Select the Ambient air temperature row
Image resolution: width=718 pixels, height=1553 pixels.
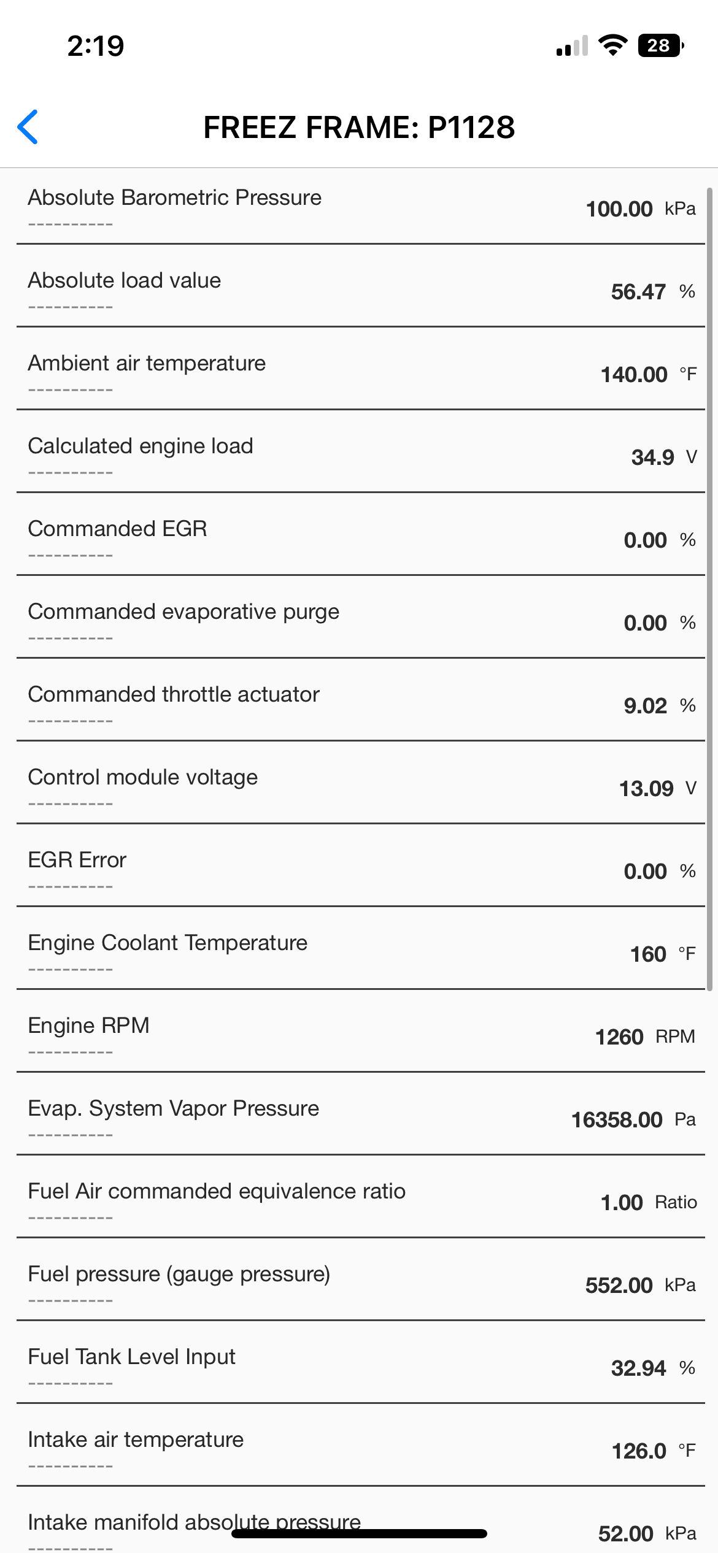pos(359,373)
